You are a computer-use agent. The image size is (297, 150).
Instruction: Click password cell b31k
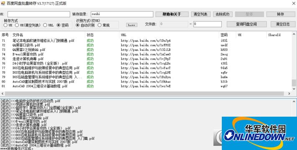tap(224, 82)
